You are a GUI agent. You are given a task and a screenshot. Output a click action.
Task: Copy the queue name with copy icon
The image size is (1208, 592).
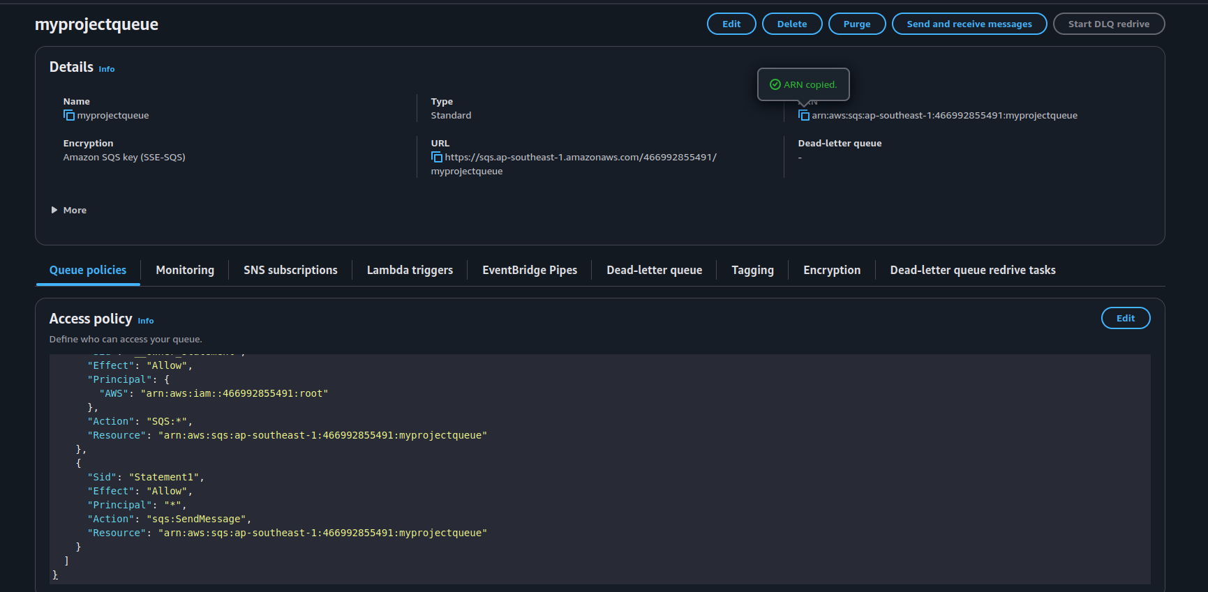(68, 116)
